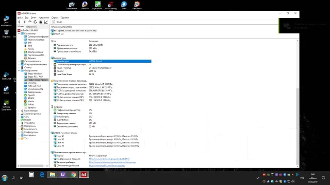Screen dimensions: 330x185
Task: Select Vulkan tree item
Action: point(29,104)
